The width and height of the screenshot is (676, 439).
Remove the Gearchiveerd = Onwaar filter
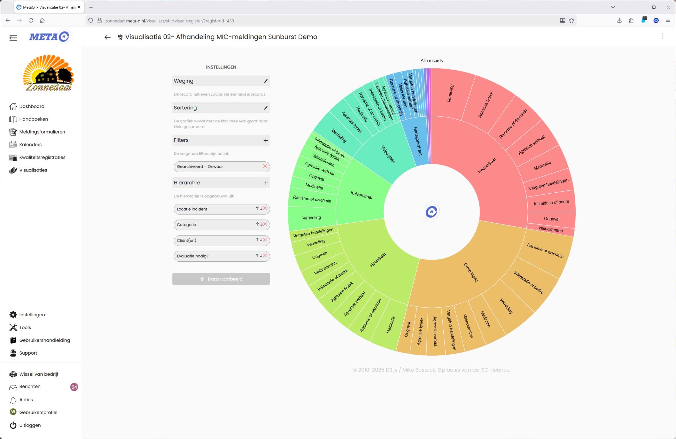coord(265,166)
